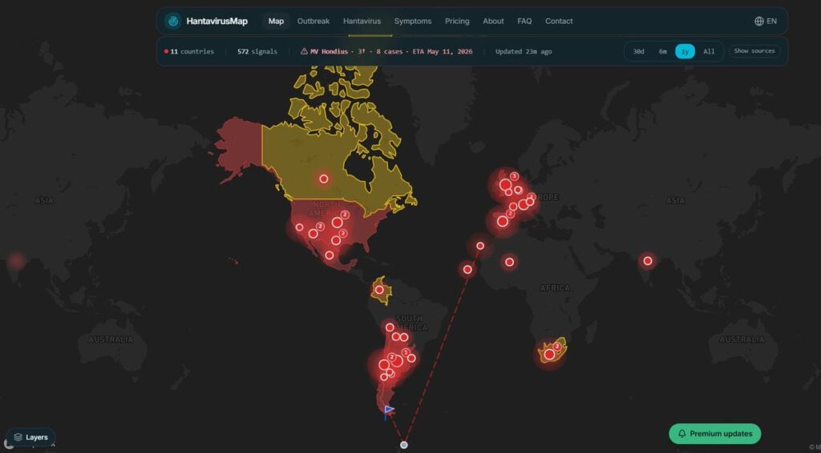Screen dimensions: 821x453
Task: Set time range to 30d
Action: pyautogui.click(x=638, y=51)
